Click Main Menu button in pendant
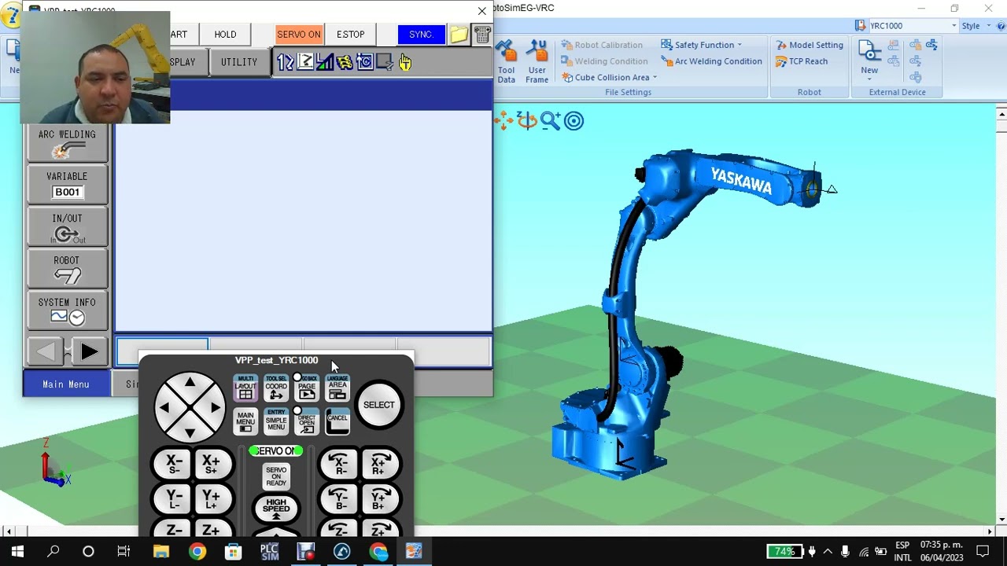Screen dimensions: 1007x566 click(66, 384)
